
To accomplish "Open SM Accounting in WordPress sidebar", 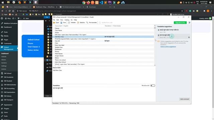I will point(9,88).
